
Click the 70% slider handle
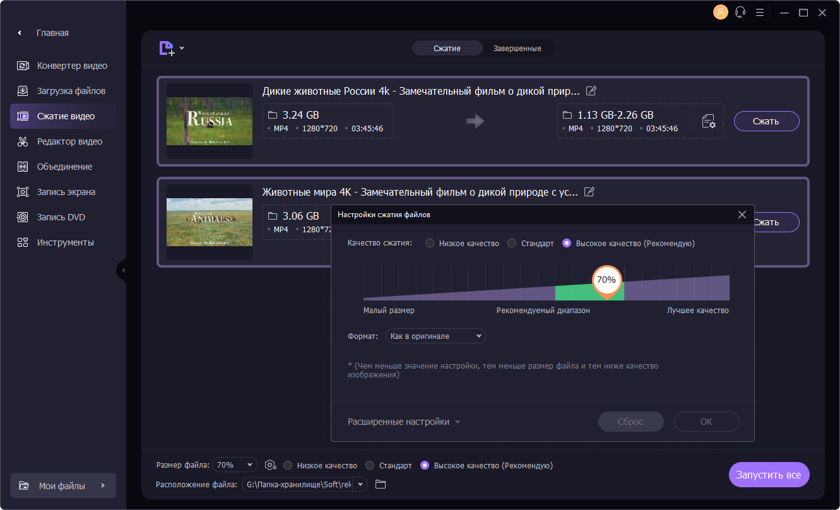point(606,280)
